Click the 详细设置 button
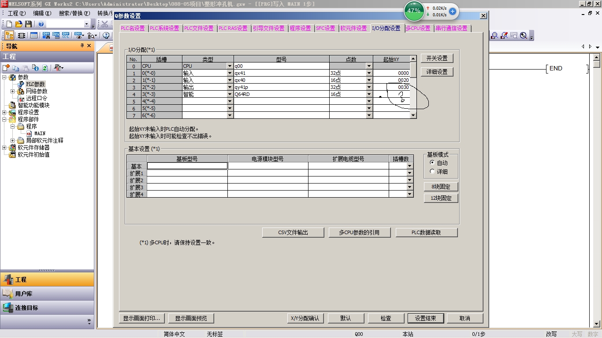602x338 pixels. pos(437,72)
